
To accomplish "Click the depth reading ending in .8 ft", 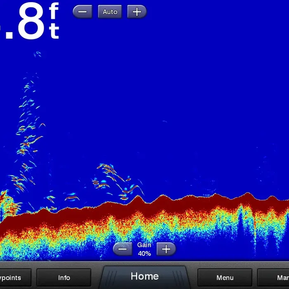I will (29, 20).
